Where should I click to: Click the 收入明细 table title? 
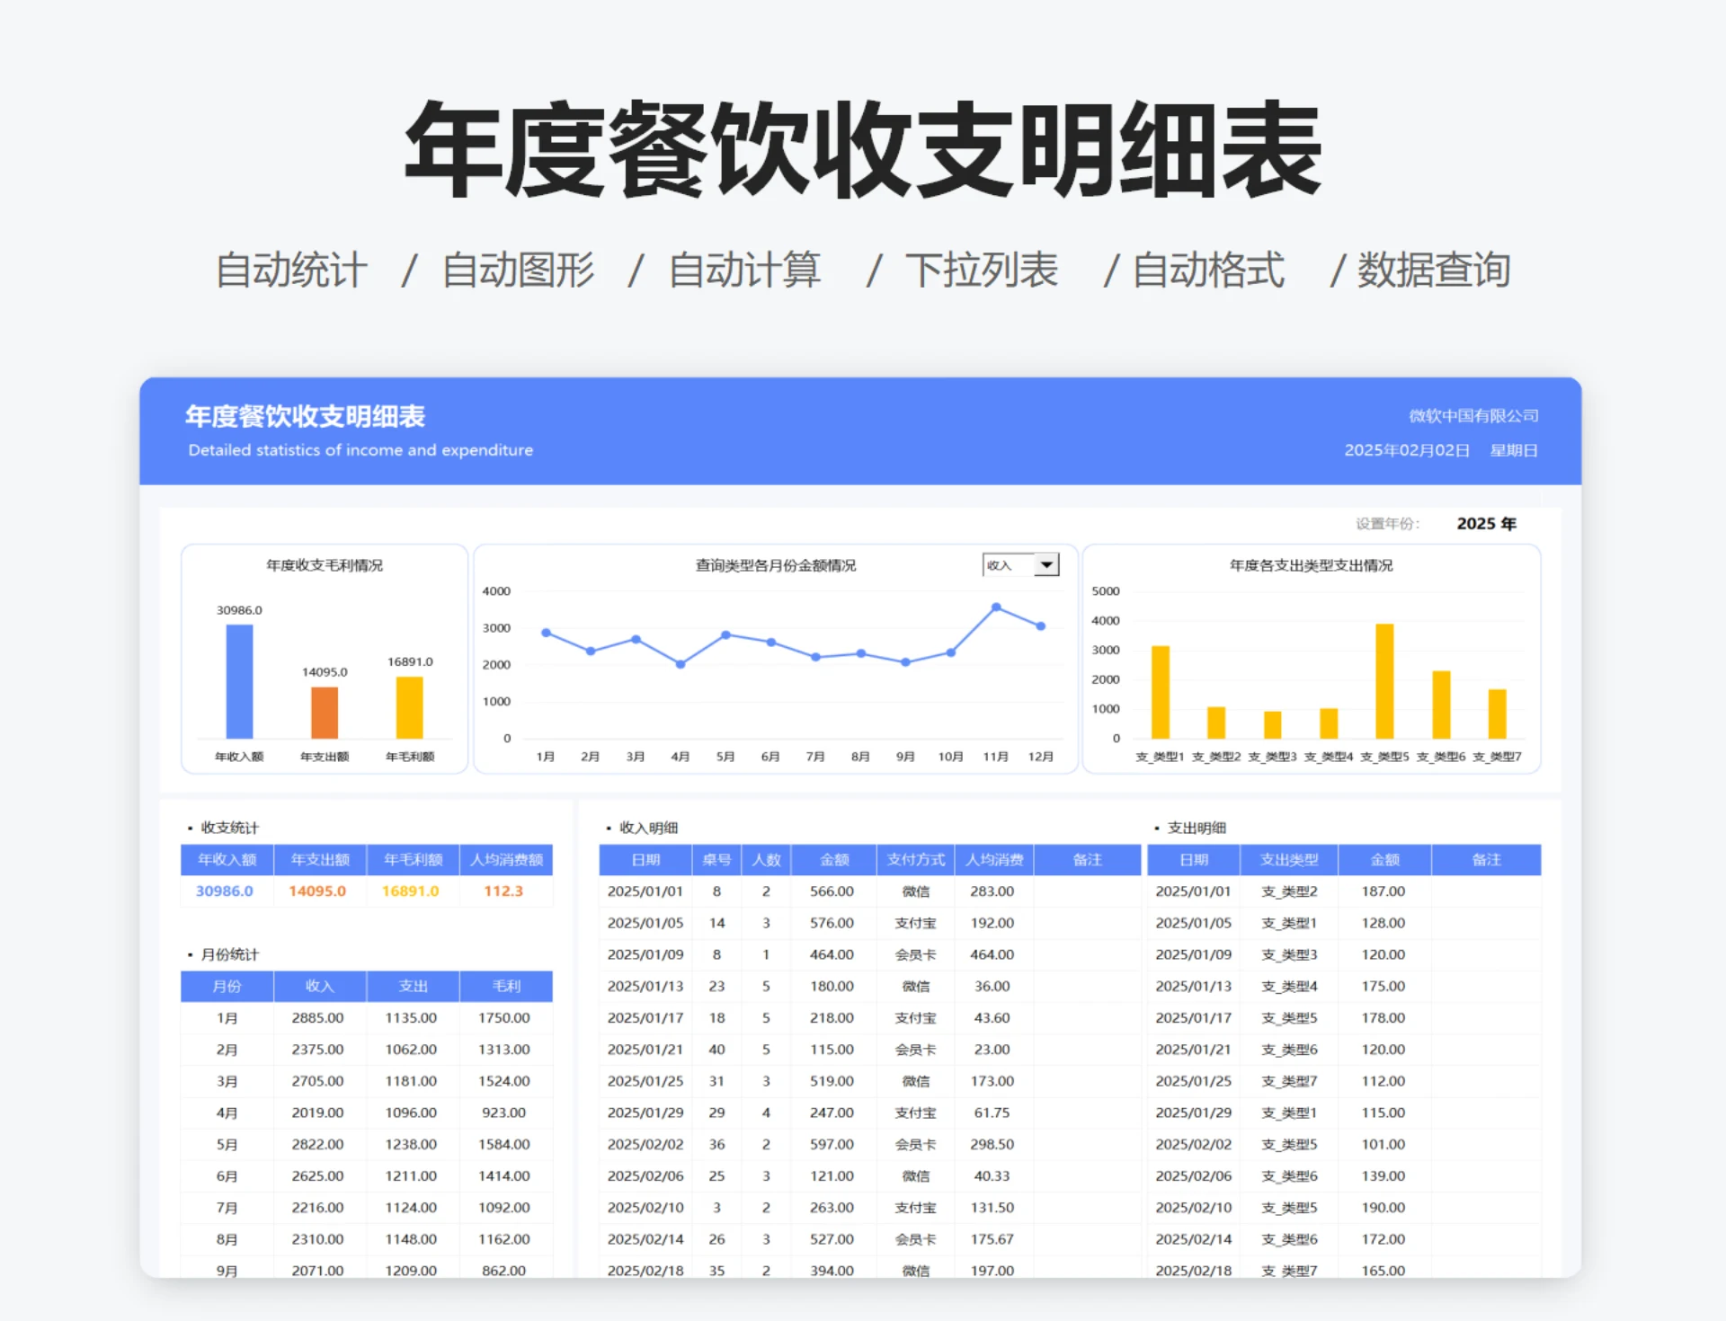[x=648, y=828]
